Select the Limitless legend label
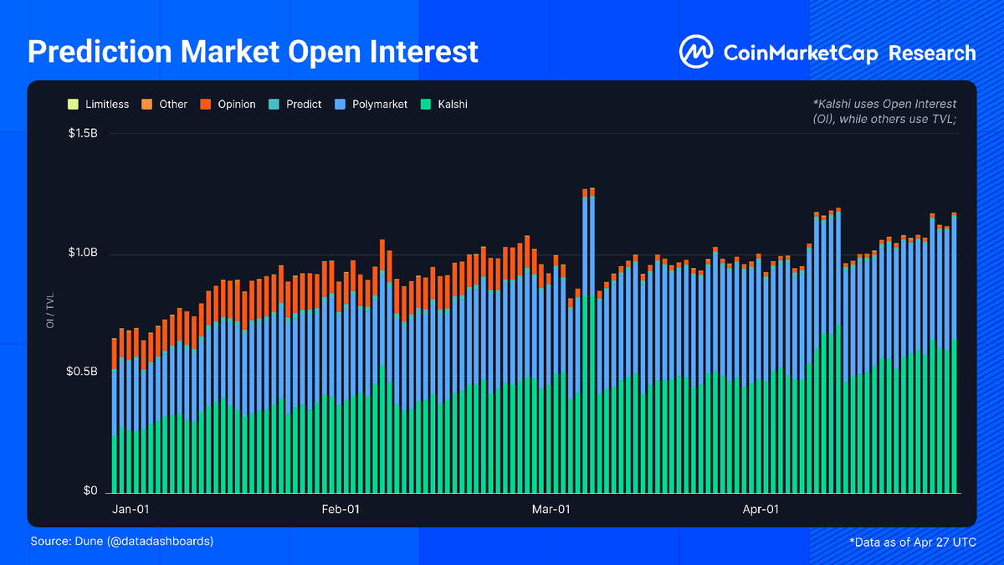Screen dimensions: 1004x565 pos(107,105)
